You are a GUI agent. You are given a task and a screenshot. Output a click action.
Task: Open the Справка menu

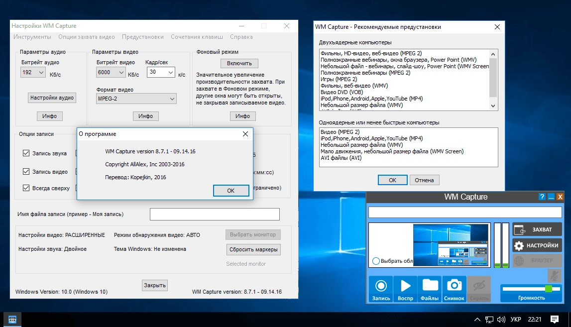[x=241, y=37]
